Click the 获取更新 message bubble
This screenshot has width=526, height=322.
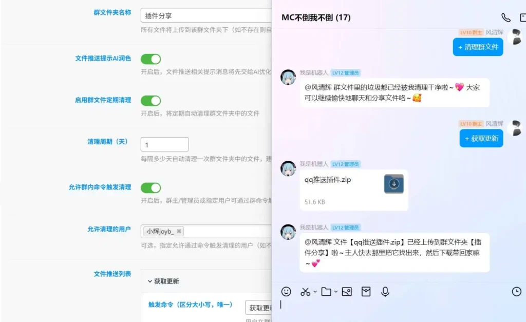click(x=481, y=138)
